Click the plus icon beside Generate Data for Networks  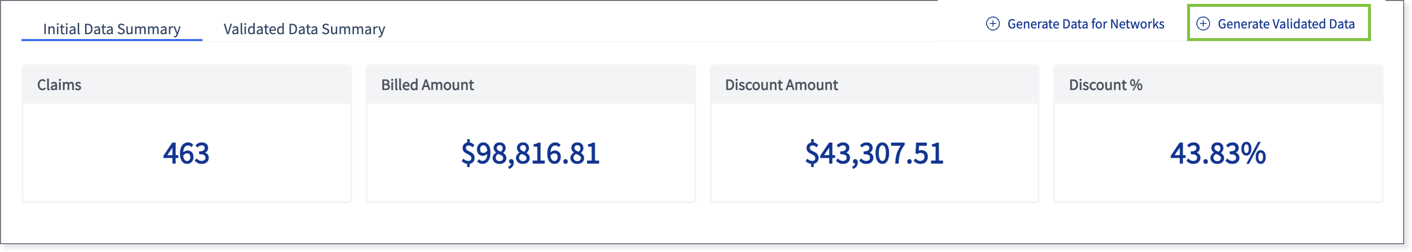tap(993, 23)
